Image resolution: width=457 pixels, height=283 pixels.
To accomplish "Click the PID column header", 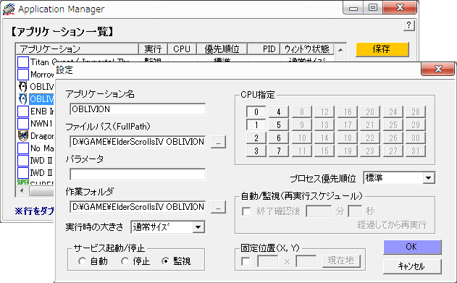I will [x=264, y=49].
